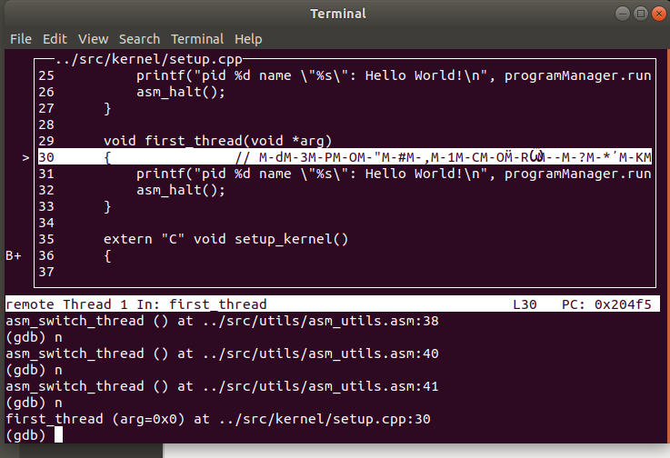This screenshot has width=670, height=458.
Task: Click the asm_utils.asm:41 output line
Action: pos(222,386)
